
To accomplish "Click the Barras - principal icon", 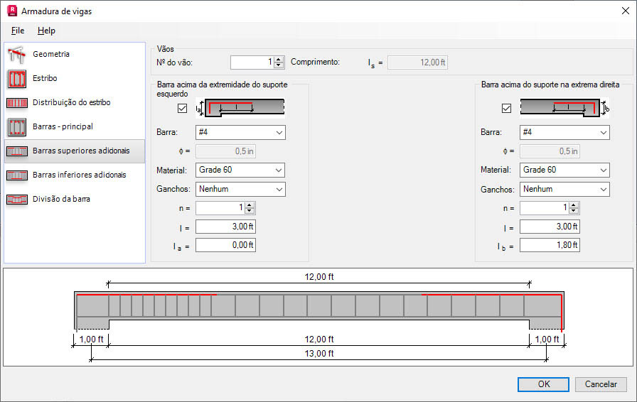I will [x=16, y=126].
